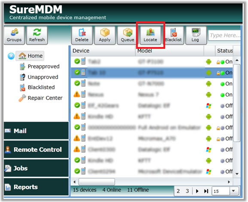This screenshot has width=248, height=202.
Task: Click the scroll down arrow of device list
Action: tap(237, 174)
